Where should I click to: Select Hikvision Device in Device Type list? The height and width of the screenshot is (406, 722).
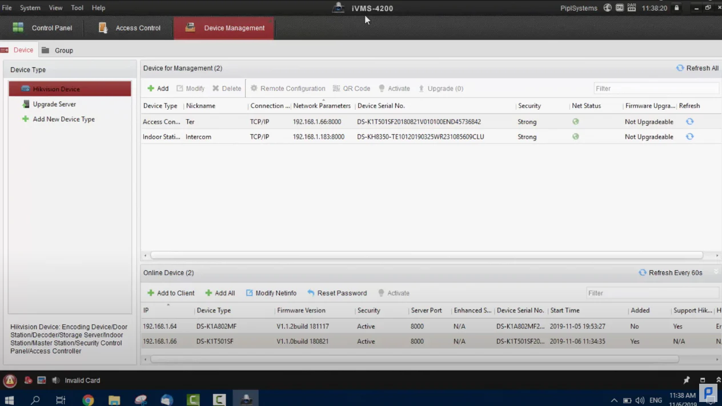(70, 89)
